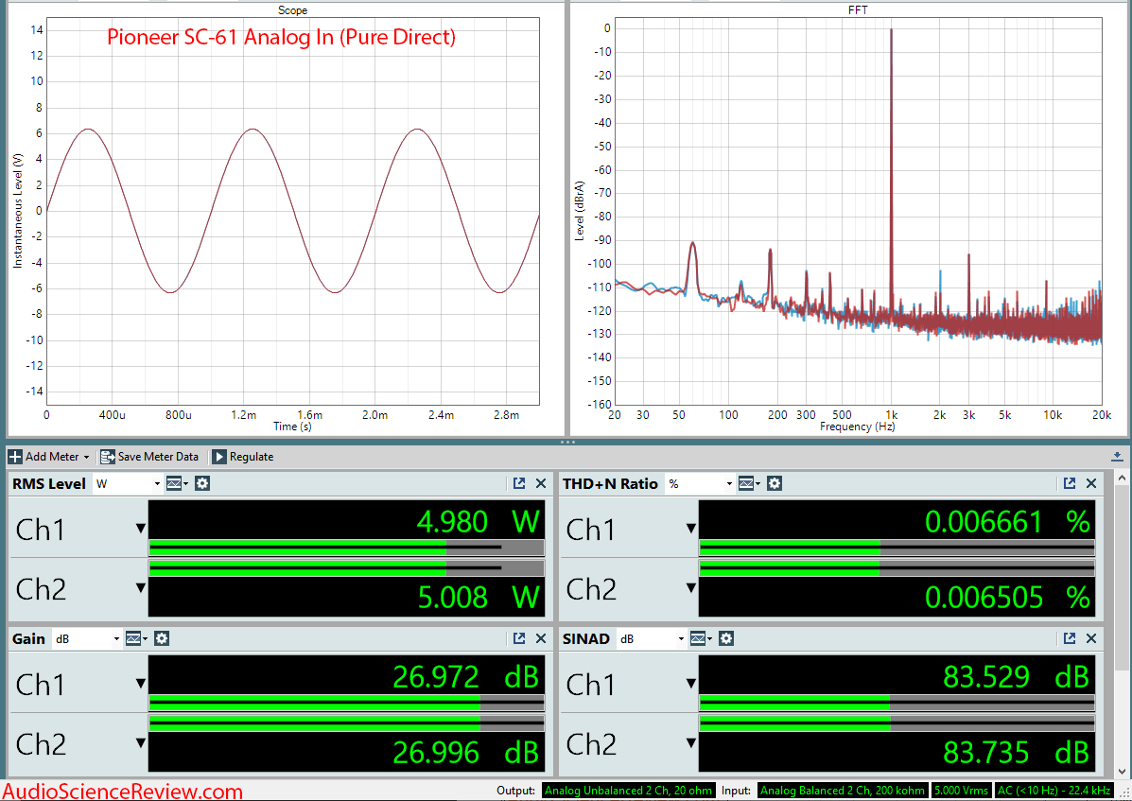Image resolution: width=1132 pixels, height=801 pixels.
Task: Pop out the THD+N Ratio meter
Action: pyautogui.click(x=1070, y=483)
